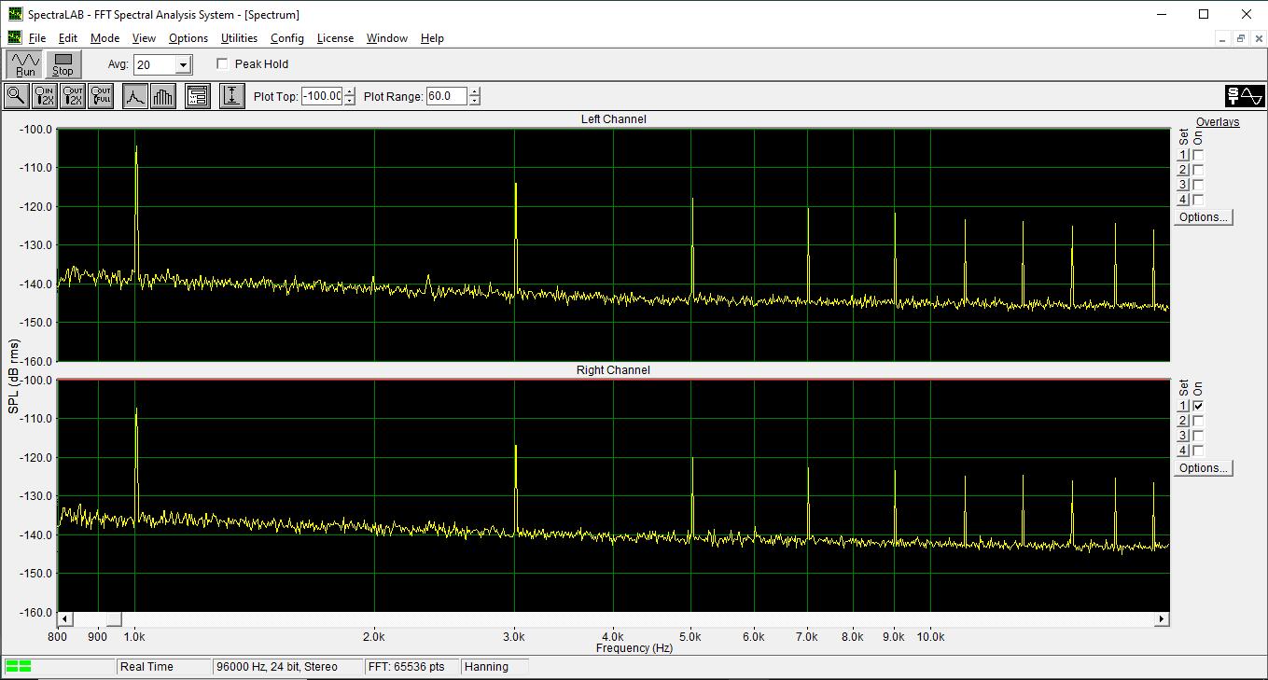The image size is (1268, 680).
Task: Click the Plot Range value field
Action: (447, 96)
